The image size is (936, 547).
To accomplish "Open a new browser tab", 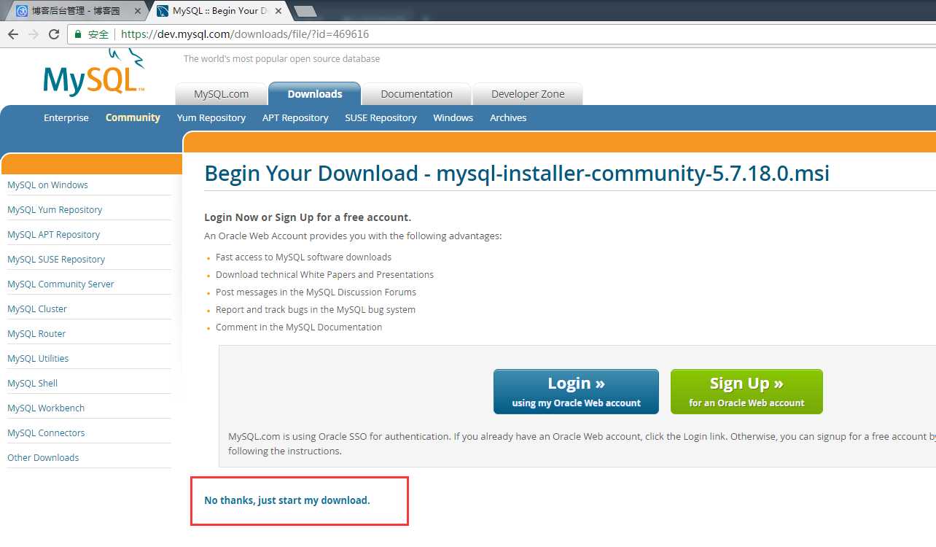I will pyautogui.click(x=305, y=11).
